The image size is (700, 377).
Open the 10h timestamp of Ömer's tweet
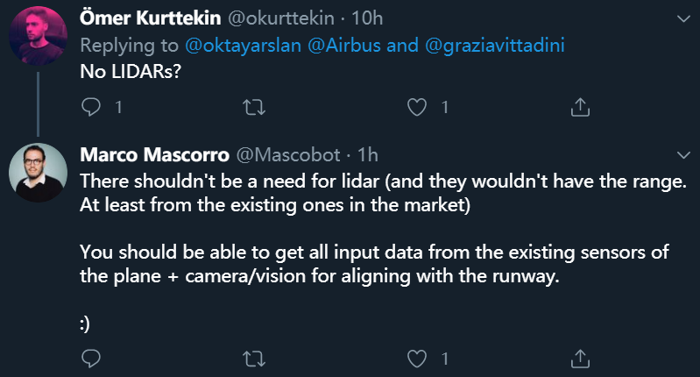point(373,18)
